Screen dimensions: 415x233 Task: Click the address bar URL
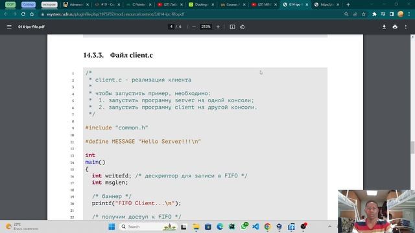coord(115,14)
